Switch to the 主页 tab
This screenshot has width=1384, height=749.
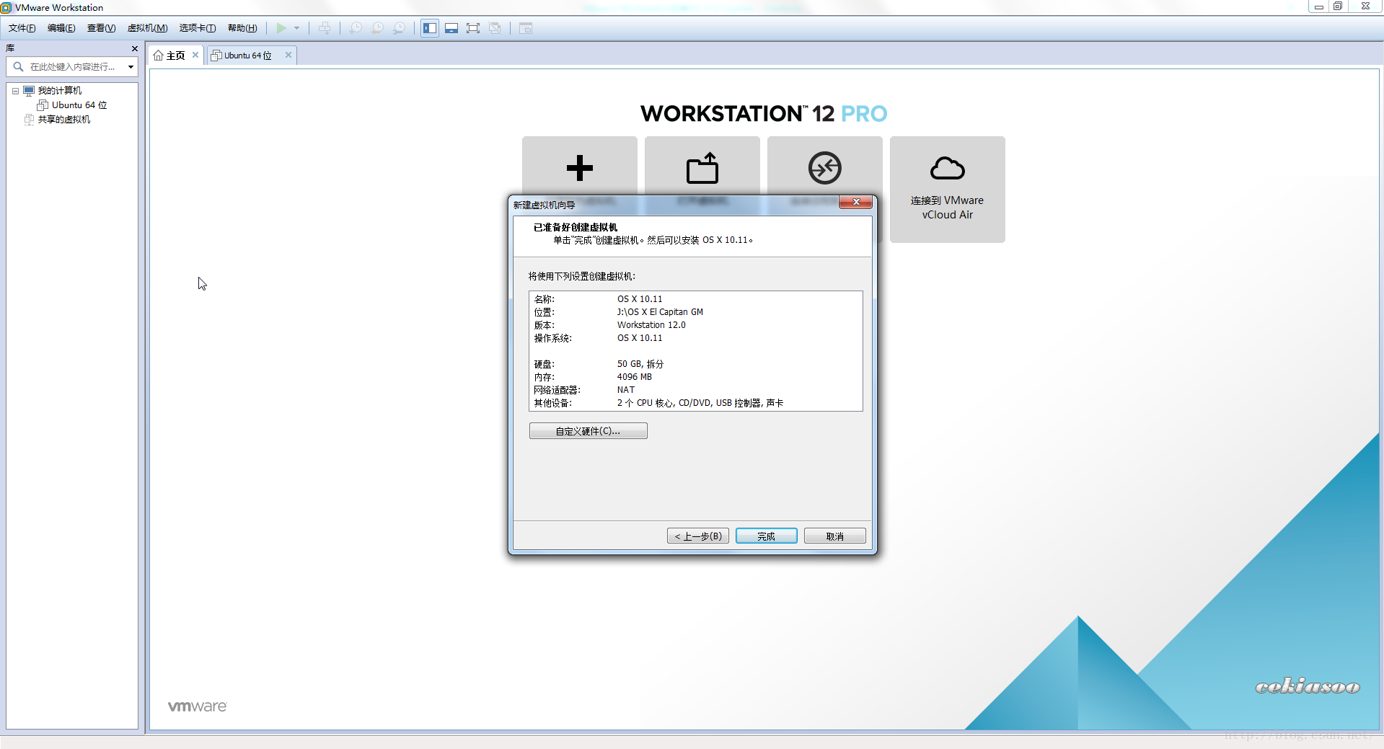click(175, 56)
